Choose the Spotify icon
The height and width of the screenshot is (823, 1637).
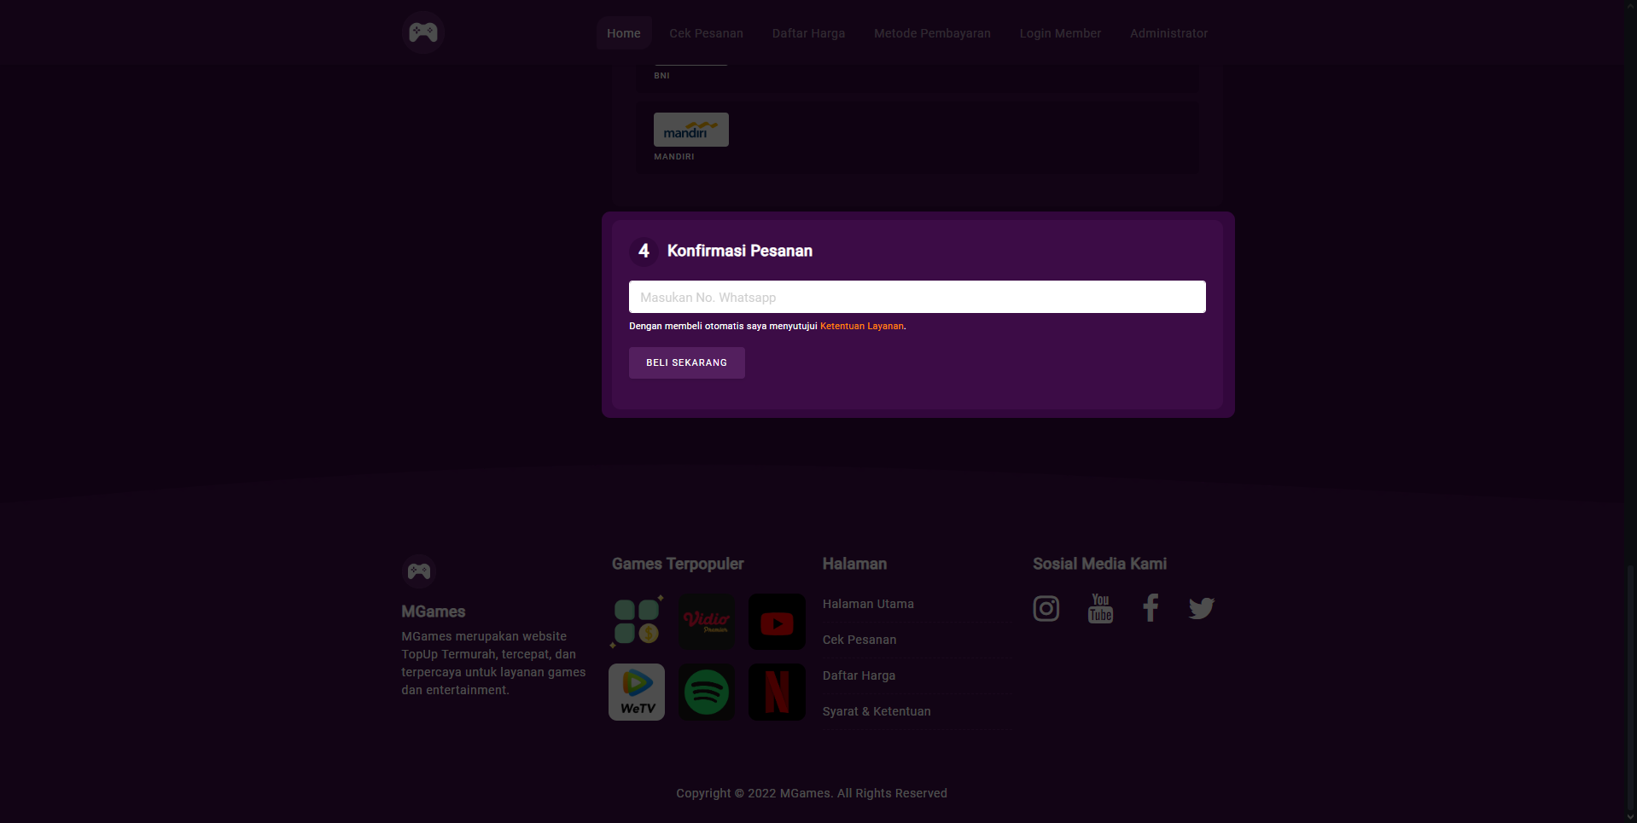pyautogui.click(x=707, y=692)
